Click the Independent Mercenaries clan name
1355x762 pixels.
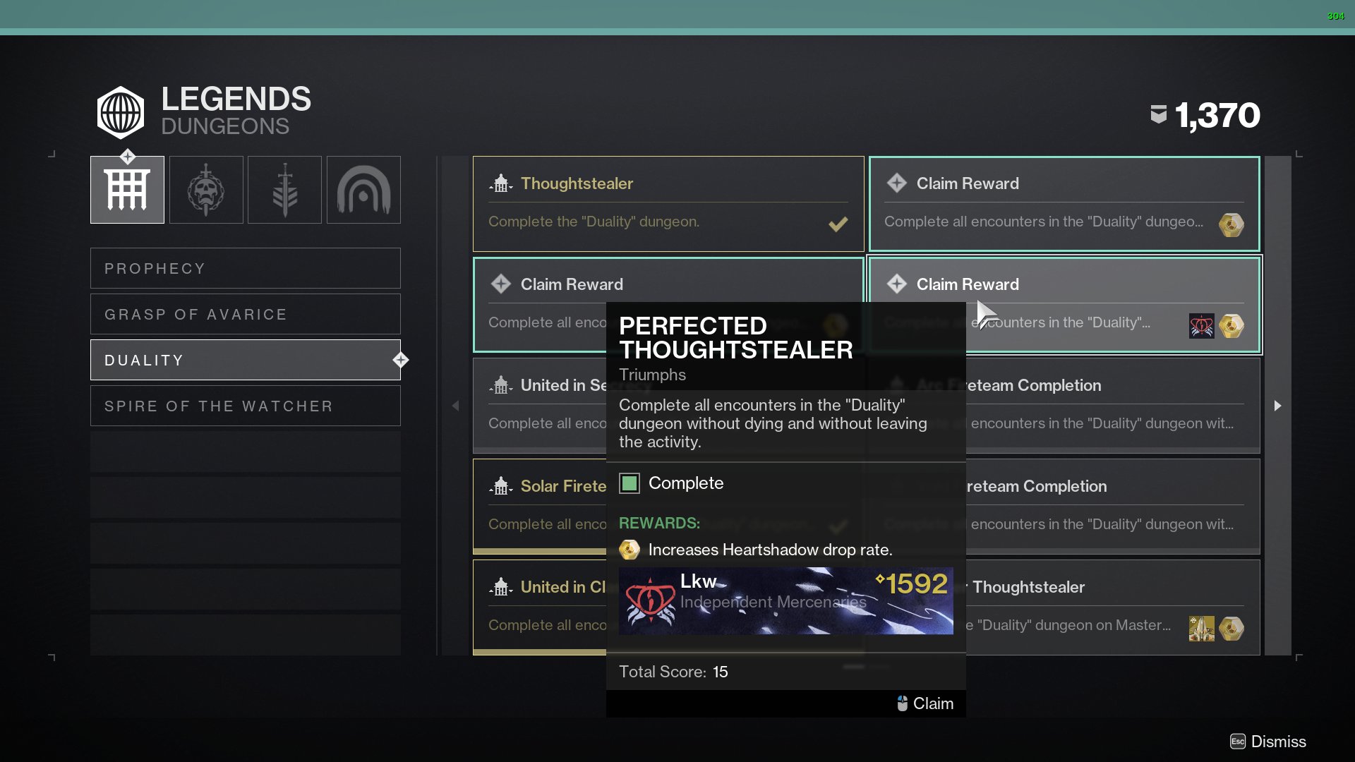tap(773, 602)
